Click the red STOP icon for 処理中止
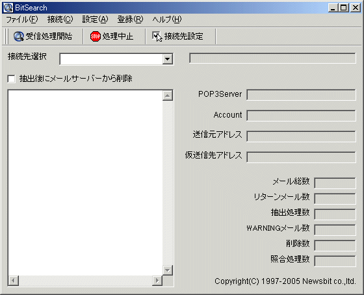364x295 pixels. click(x=95, y=36)
